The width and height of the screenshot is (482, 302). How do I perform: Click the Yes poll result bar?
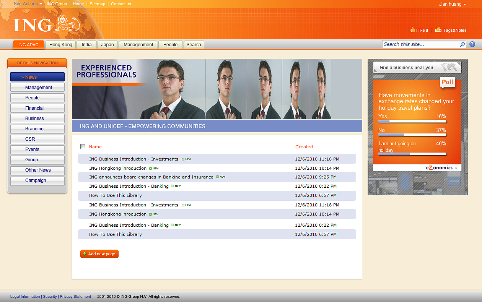[x=412, y=121]
